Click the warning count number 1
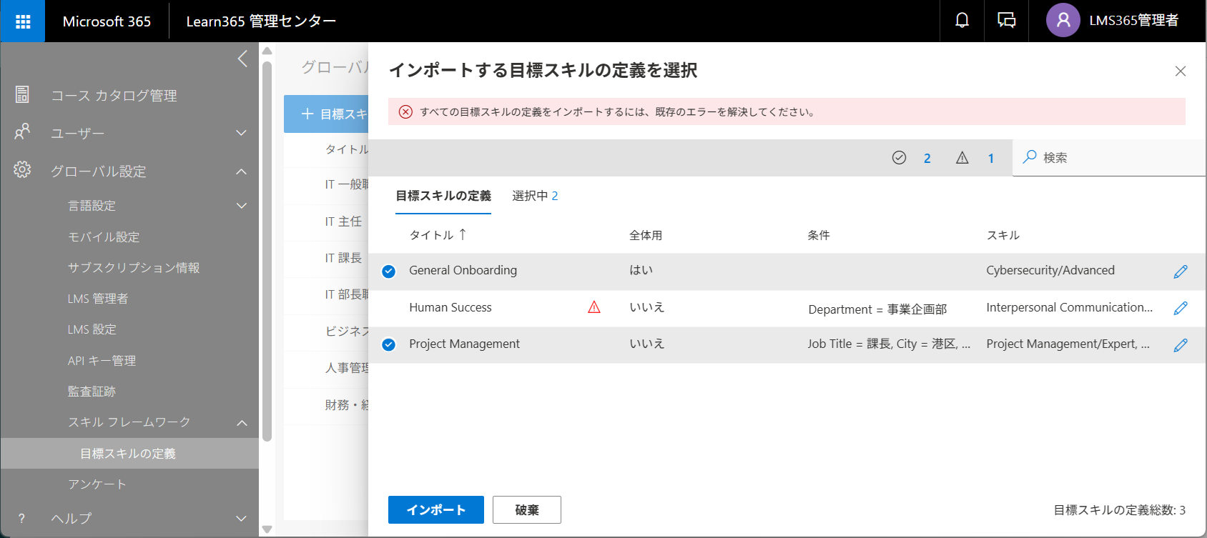This screenshot has width=1207, height=538. click(x=991, y=159)
